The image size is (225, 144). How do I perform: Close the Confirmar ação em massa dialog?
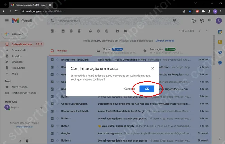153,68
